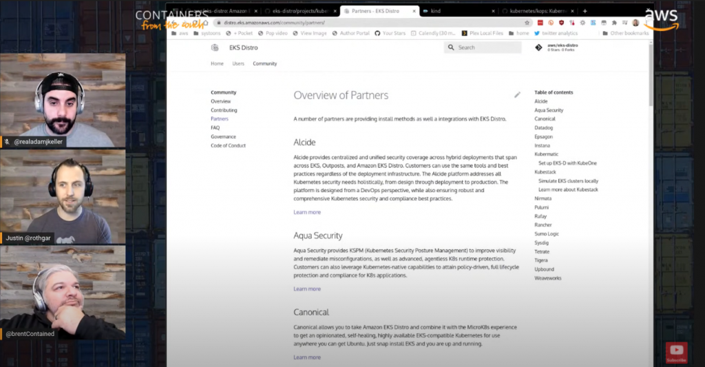Jump to Sumo Logic in table of contents
Image resolution: width=705 pixels, height=367 pixels.
point(547,234)
